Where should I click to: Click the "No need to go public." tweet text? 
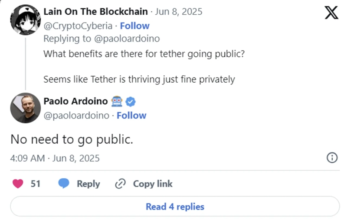(72, 139)
